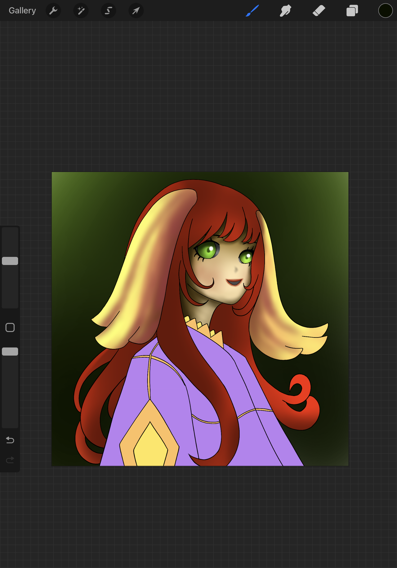This screenshot has height=568, width=397.
Task: Open the Actions wrench menu
Action: pos(53,11)
